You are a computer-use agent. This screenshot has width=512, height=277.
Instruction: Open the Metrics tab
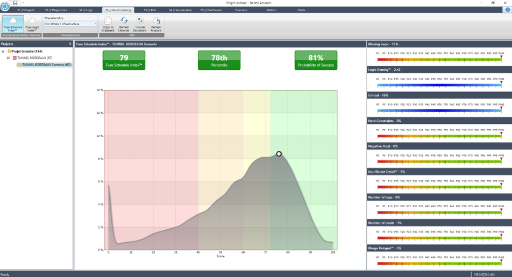pos(272,10)
